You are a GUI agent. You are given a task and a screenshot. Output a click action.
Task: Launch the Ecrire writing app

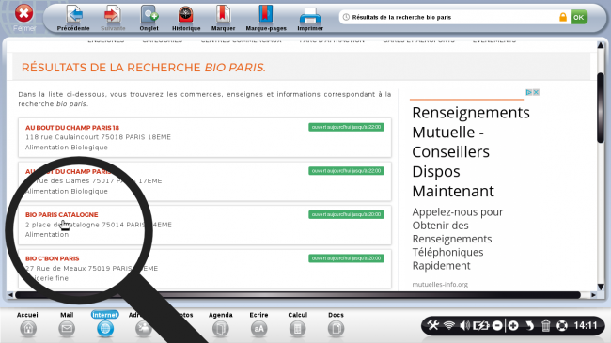coord(258,324)
